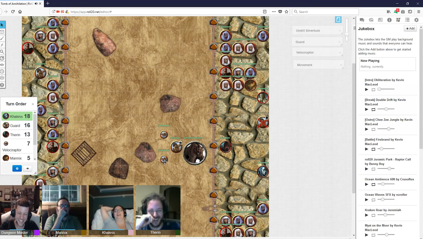Open Turn Order settings gear button
This screenshot has width=423, height=239.
click(x=17, y=169)
